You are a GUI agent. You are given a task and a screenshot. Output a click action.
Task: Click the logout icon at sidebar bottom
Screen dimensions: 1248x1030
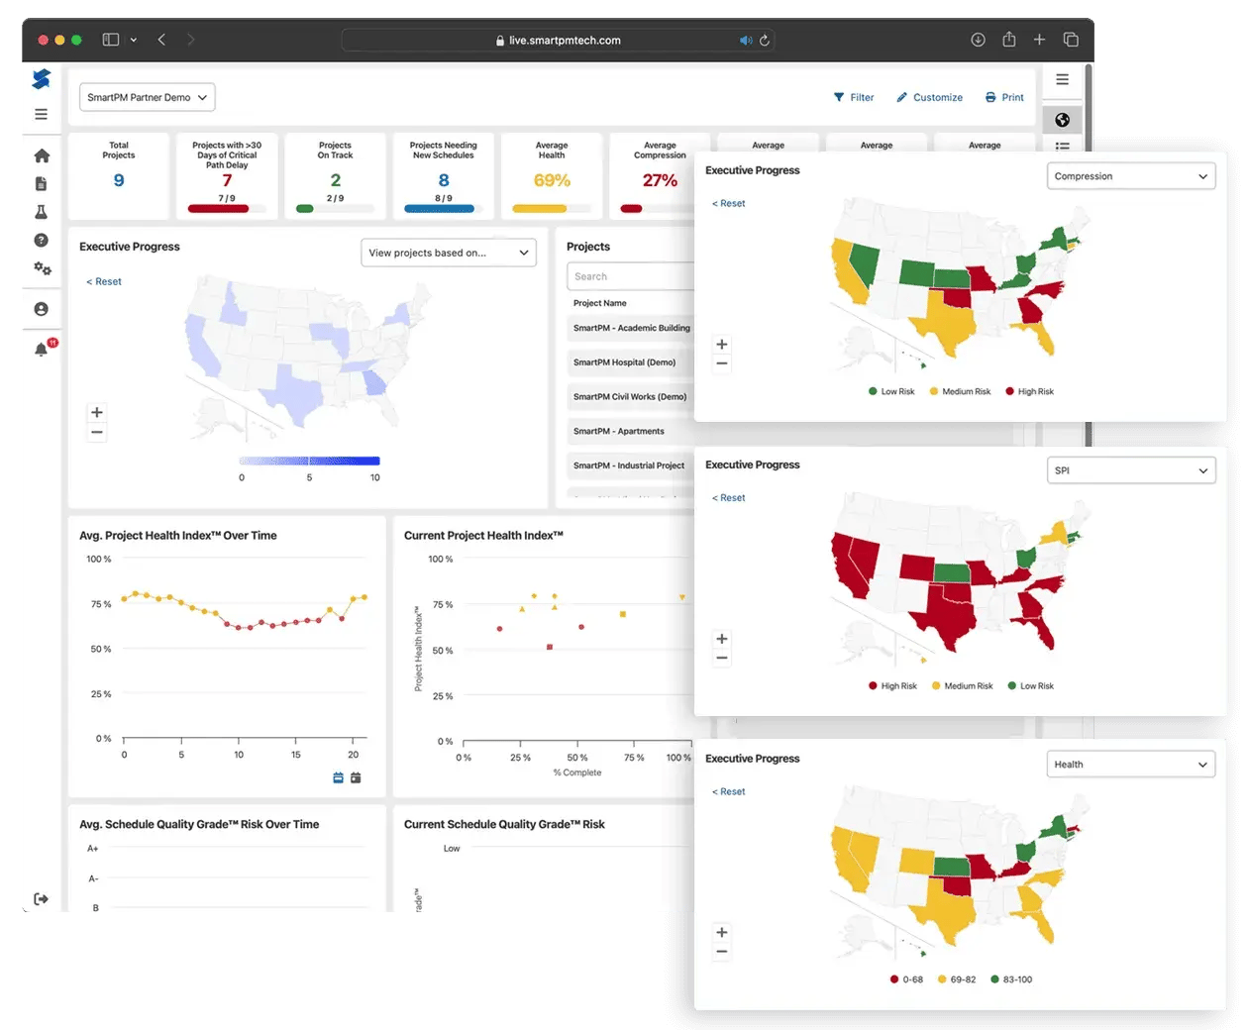coord(42,898)
